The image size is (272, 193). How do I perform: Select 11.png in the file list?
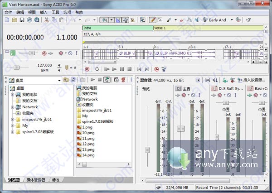pyautogui.click(x=86, y=138)
